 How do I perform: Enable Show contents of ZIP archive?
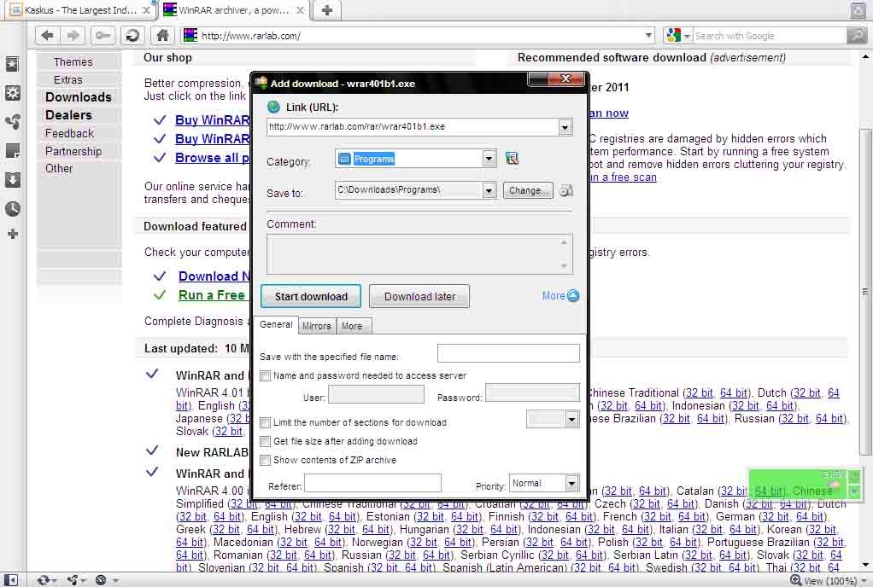(265, 460)
